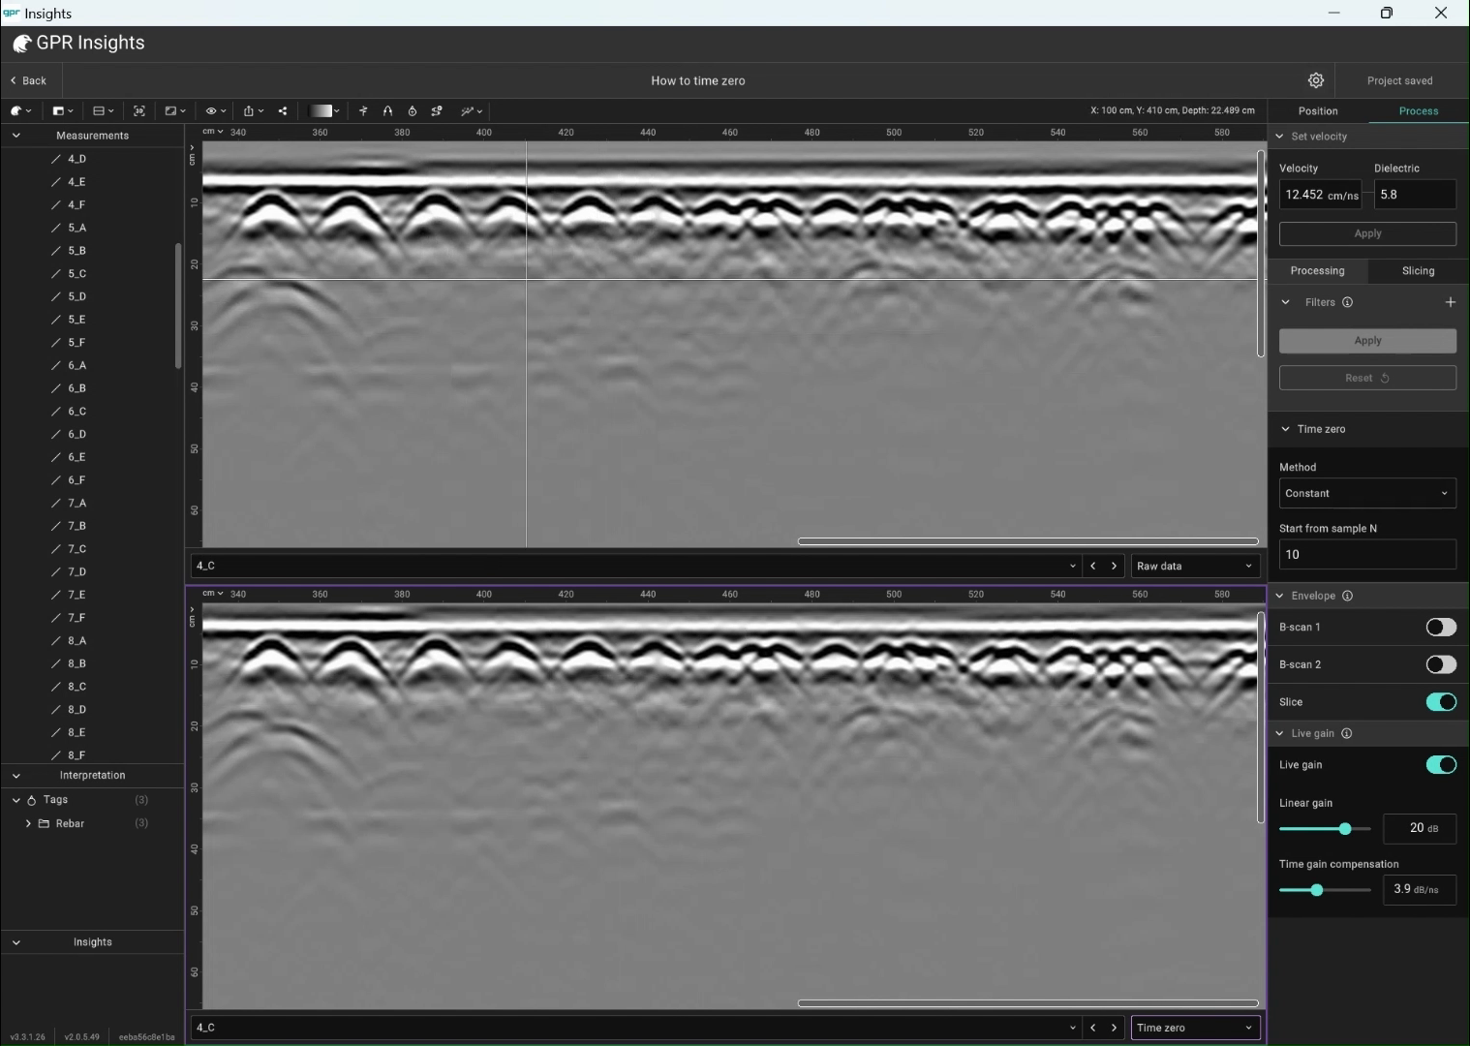
Task: Open the Raw data view dropdown
Action: 1194,566
